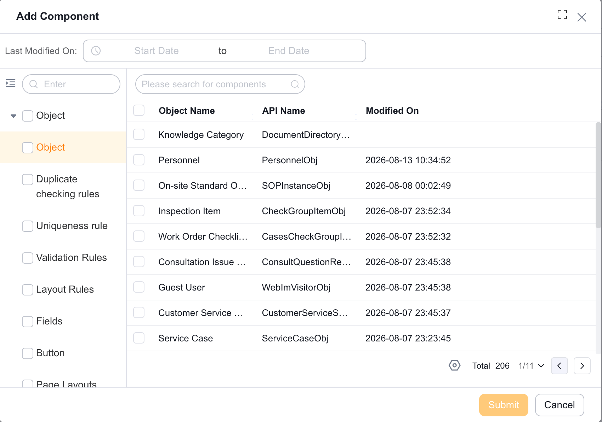This screenshot has height=422, width=602.
Task: Open Fields in the component tree
Action: click(x=49, y=321)
